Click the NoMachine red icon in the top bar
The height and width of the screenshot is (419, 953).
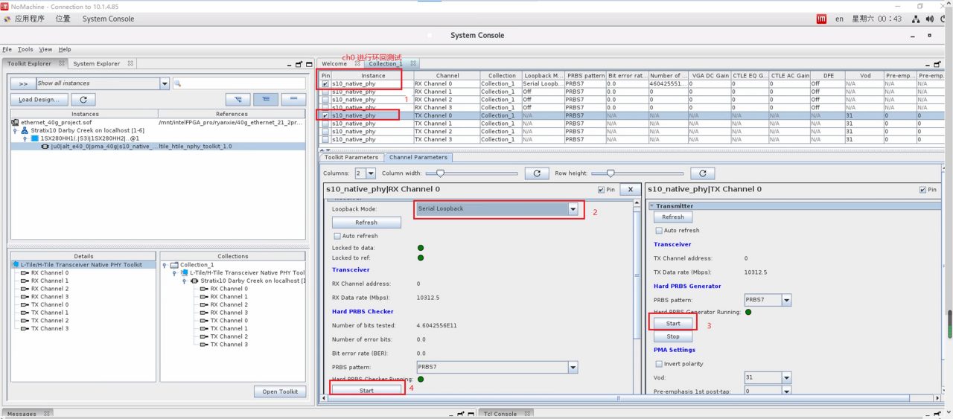coord(821,19)
